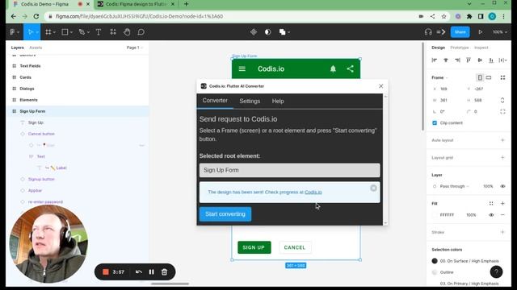Select the Text tool
This screenshot has height=290, width=517.
tap(99, 32)
